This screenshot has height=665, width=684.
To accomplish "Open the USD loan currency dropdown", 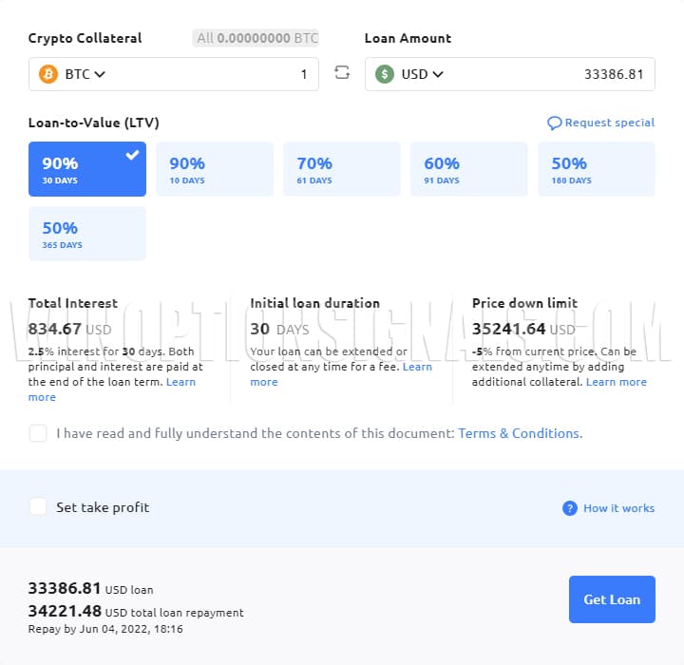I will tap(422, 74).
